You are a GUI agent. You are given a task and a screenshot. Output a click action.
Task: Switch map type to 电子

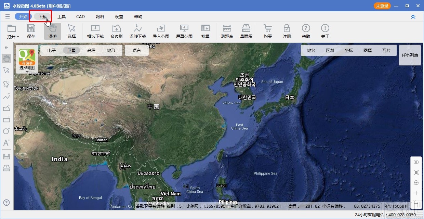click(51, 50)
